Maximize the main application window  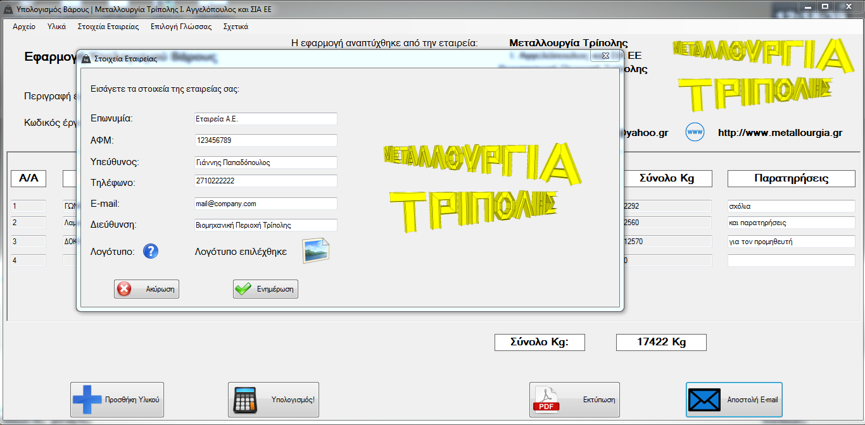tap(825, 6)
